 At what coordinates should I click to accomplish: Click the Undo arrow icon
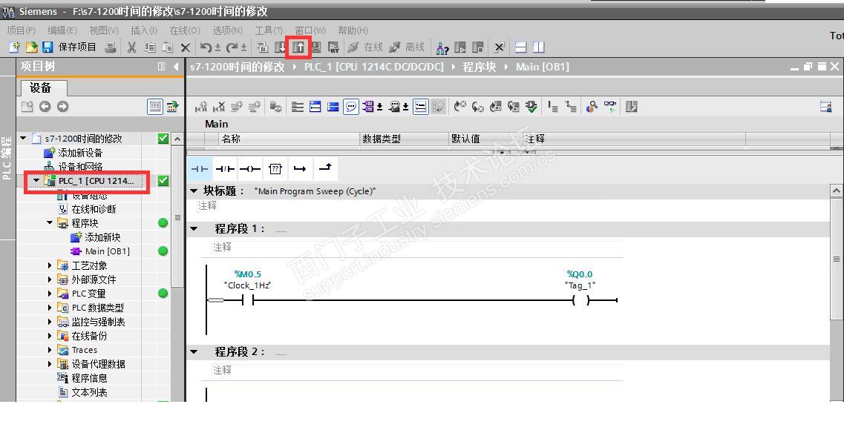206,47
